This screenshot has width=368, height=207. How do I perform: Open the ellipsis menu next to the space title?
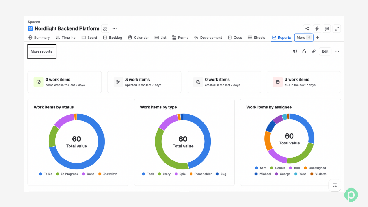115,28
